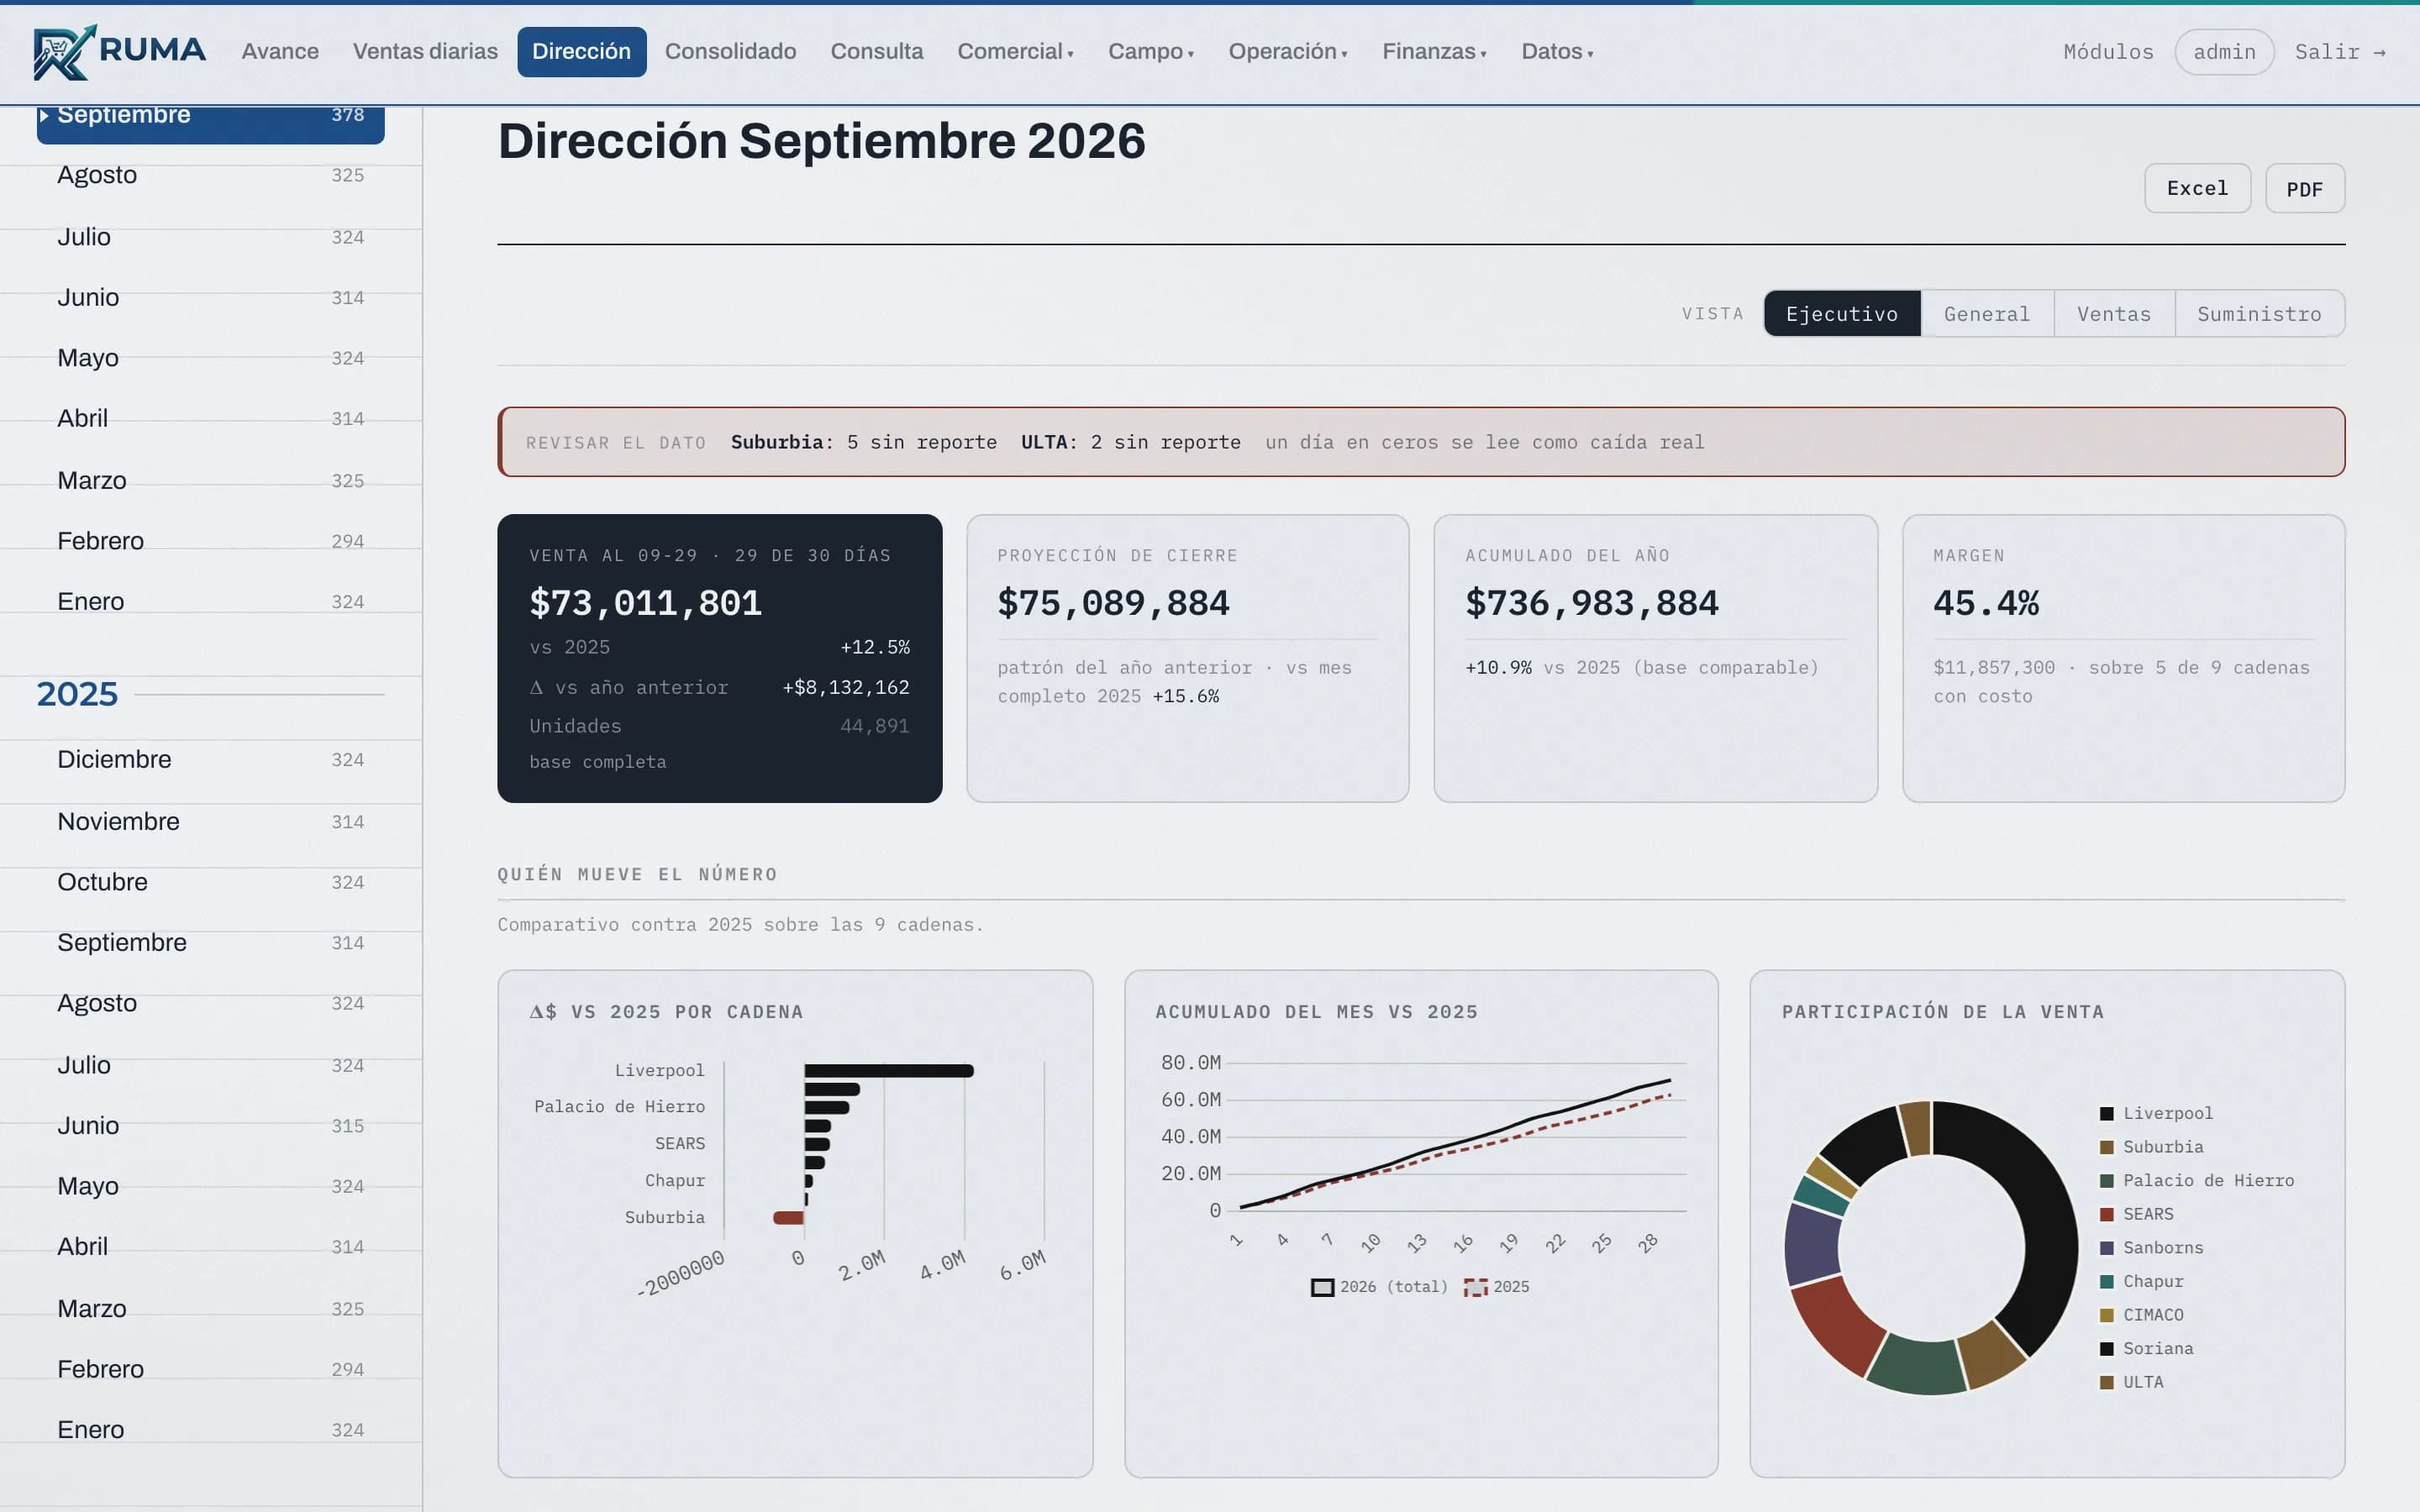Open the Campo dropdown menu
Image resolution: width=2420 pixels, height=1512 pixels.
click(1150, 51)
